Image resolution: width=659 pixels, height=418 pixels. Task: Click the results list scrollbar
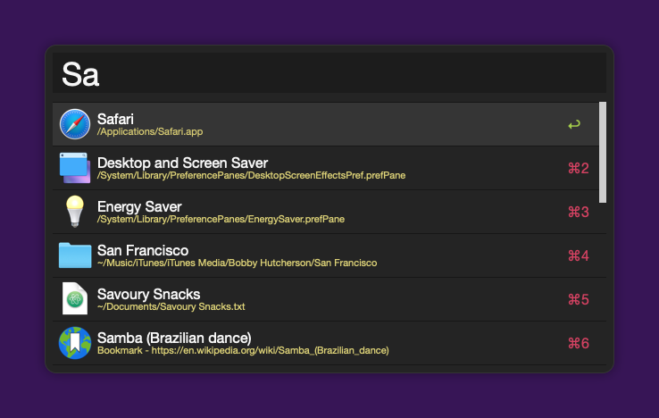(603, 152)
